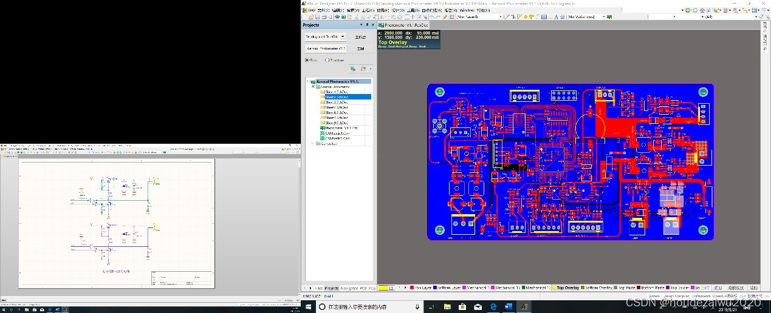Switch to the Bottom Overlay layer tab

[x=597, y=288]
